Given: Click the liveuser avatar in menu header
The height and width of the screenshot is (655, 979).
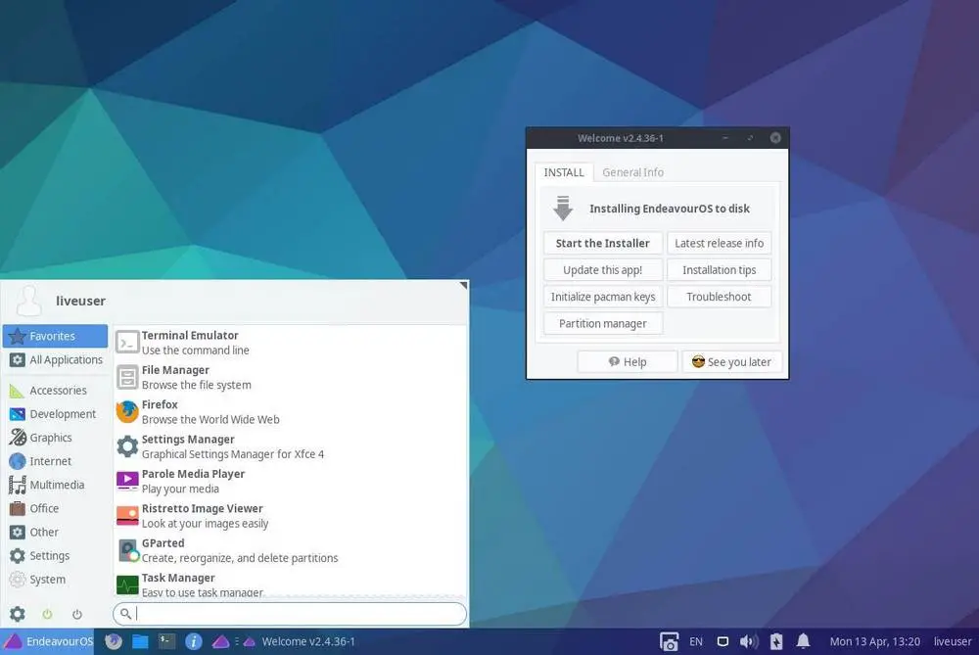Looking at the screenshot, I should coord(28,301).
